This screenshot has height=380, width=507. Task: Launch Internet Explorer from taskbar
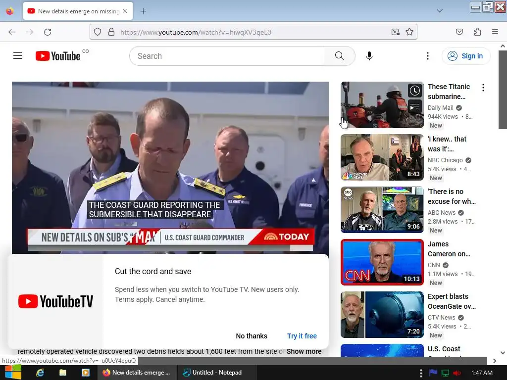[x=40, y=373]
